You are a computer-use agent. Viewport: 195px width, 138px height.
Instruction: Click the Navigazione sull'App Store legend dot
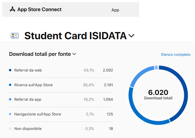pos(10,114)
